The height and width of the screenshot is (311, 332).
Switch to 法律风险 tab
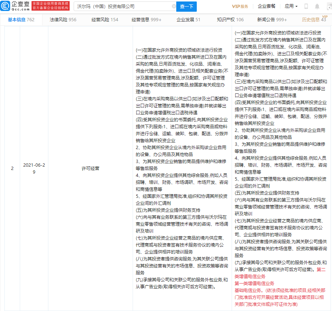point(63,20)
